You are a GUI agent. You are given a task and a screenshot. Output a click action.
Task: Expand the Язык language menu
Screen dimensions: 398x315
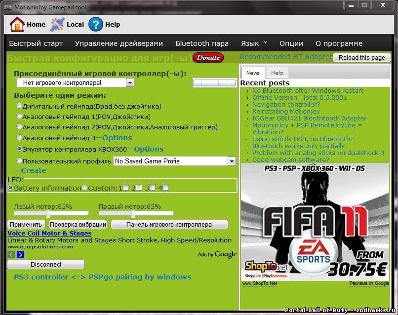pos(254,43)
